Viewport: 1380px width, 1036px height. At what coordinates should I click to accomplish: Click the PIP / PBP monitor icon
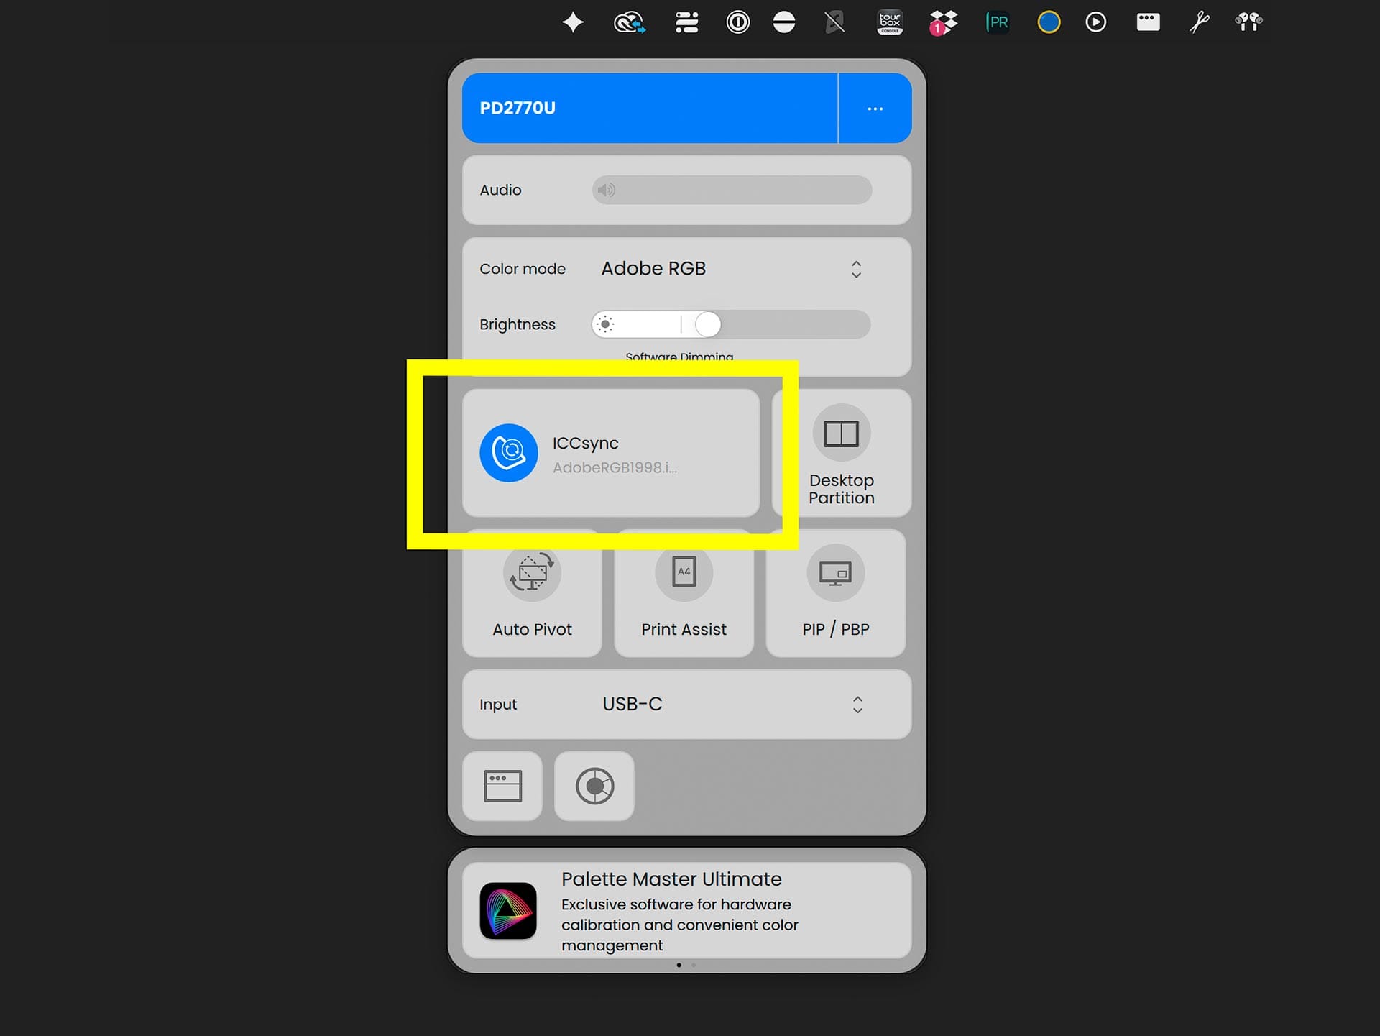(835, 573)
